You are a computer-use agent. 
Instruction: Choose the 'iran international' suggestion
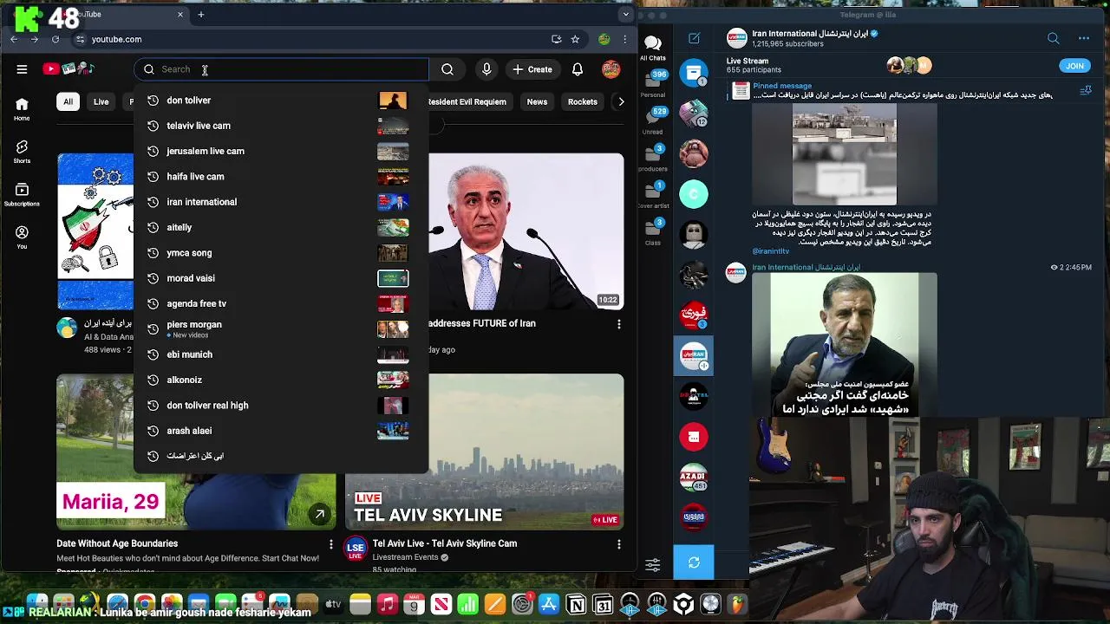coord(281,202)
